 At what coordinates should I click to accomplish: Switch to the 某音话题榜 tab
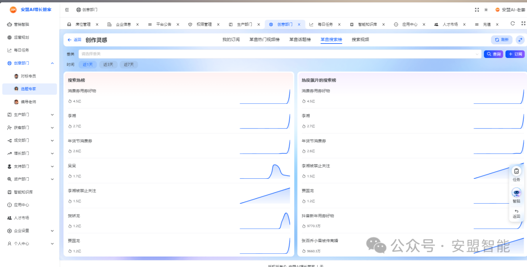(300, 39)
